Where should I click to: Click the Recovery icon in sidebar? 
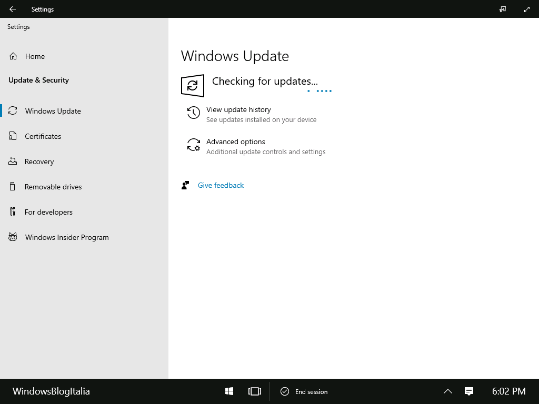(x=13, y=161)
